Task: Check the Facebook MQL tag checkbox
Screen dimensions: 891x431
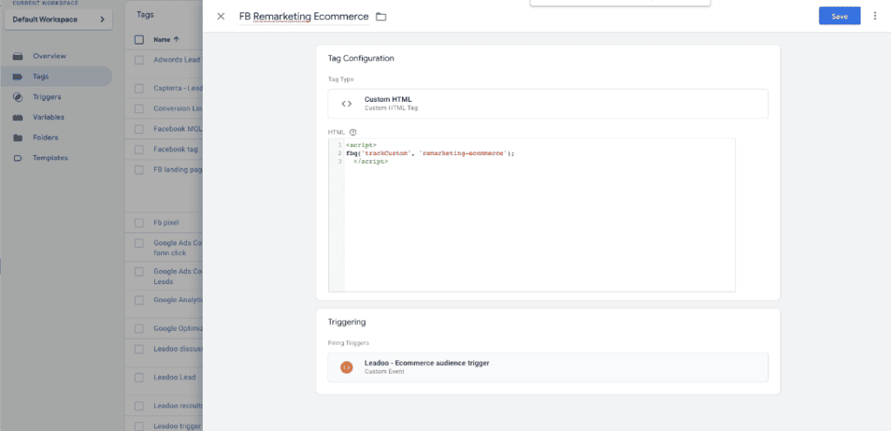Action: (139, 129)
